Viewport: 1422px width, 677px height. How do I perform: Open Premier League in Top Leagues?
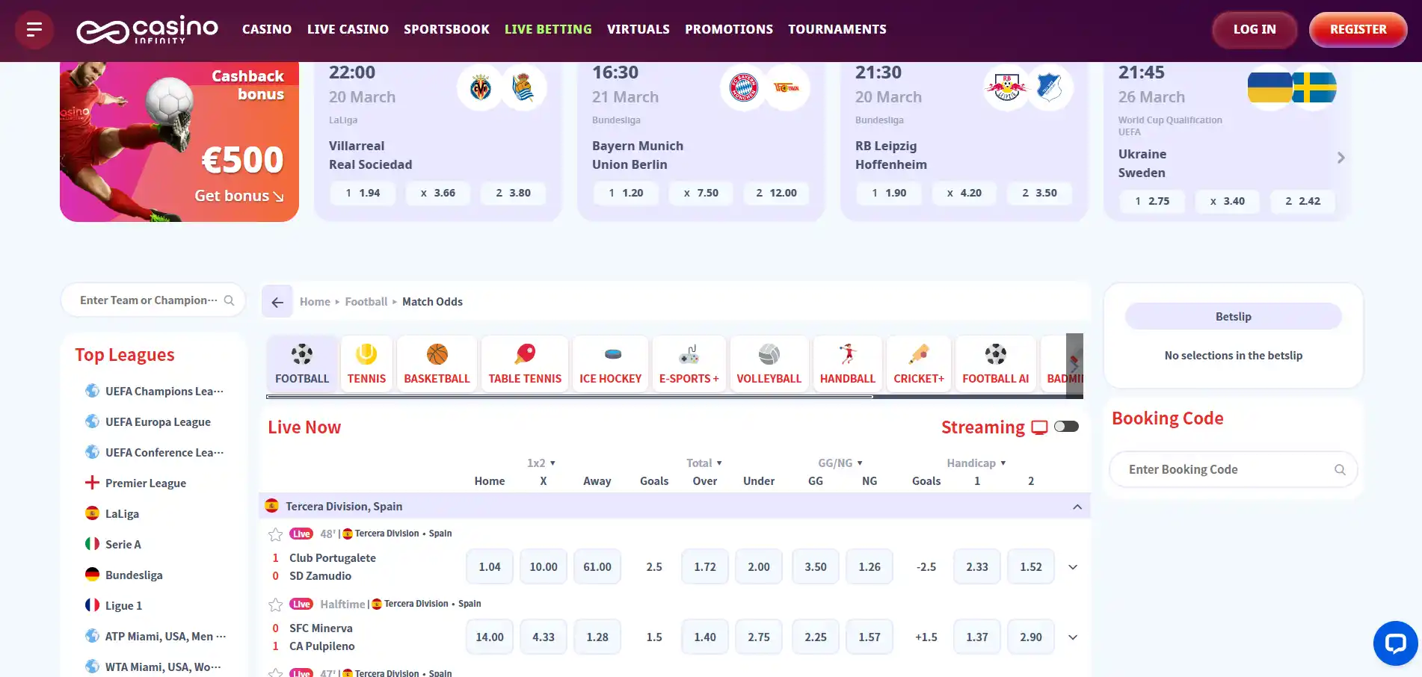point(146,483)
